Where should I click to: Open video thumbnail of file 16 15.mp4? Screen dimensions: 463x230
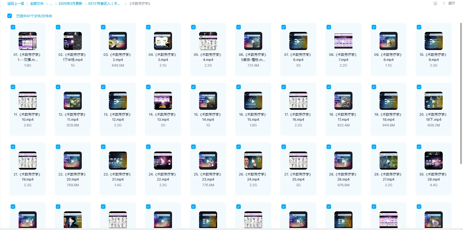[x=253, y=101]
